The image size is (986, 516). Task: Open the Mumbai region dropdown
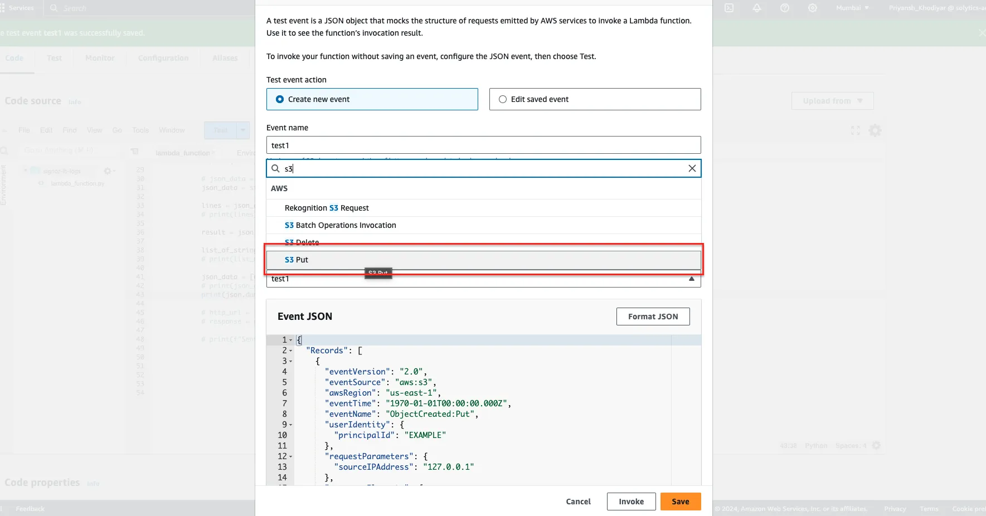pyautogui.click(x=852, y=8)
